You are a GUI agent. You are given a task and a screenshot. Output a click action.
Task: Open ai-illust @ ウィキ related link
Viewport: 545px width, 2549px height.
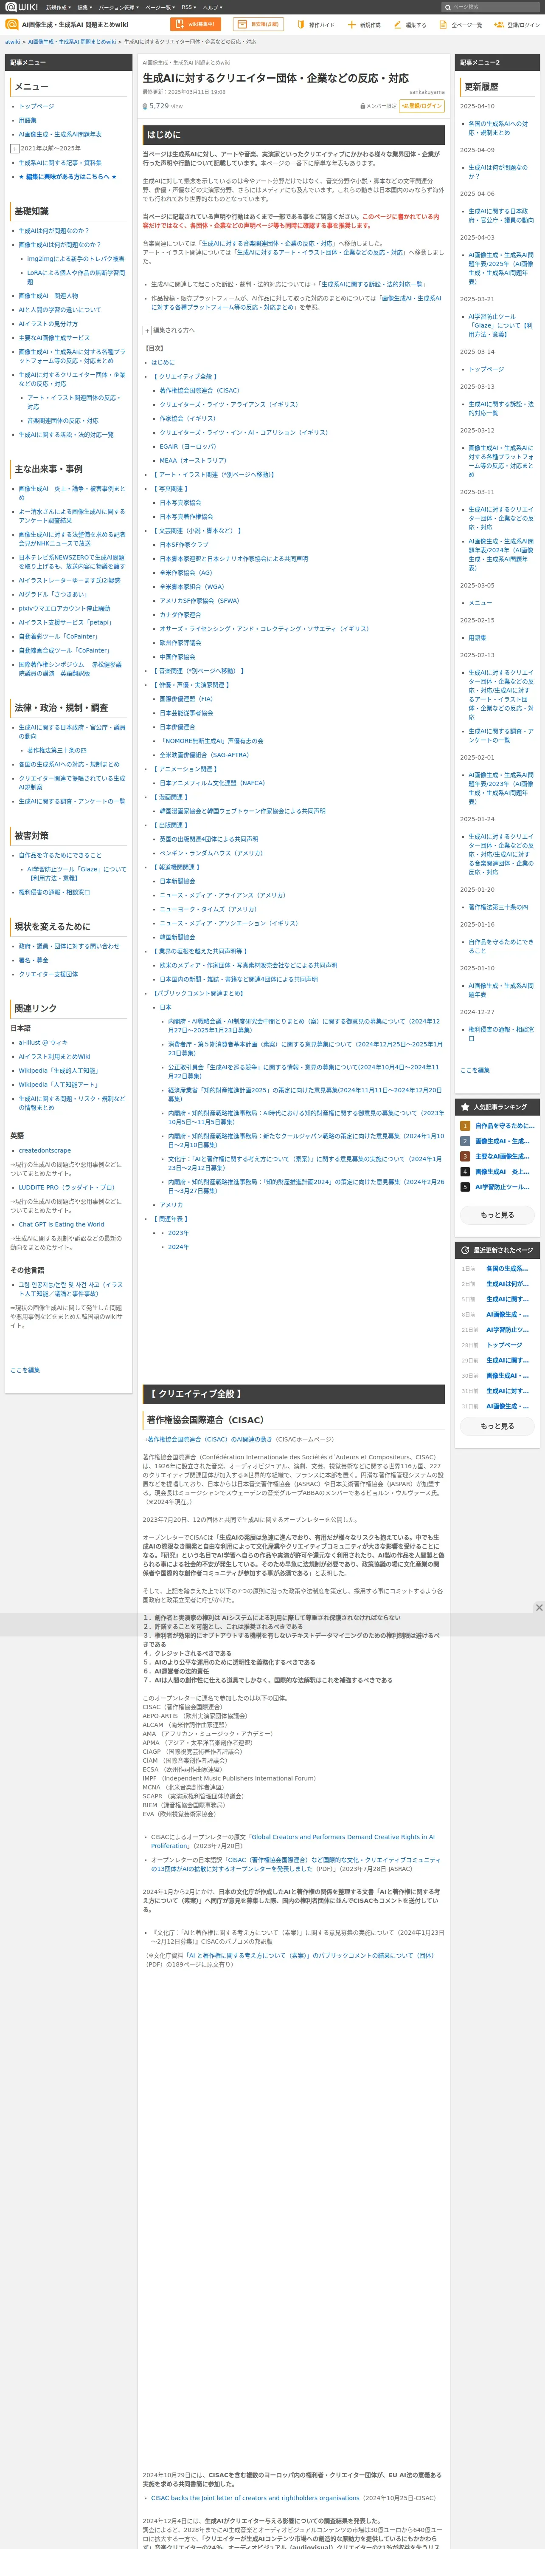(x=44, y=1042)
